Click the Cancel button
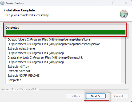 coord(118,96)
